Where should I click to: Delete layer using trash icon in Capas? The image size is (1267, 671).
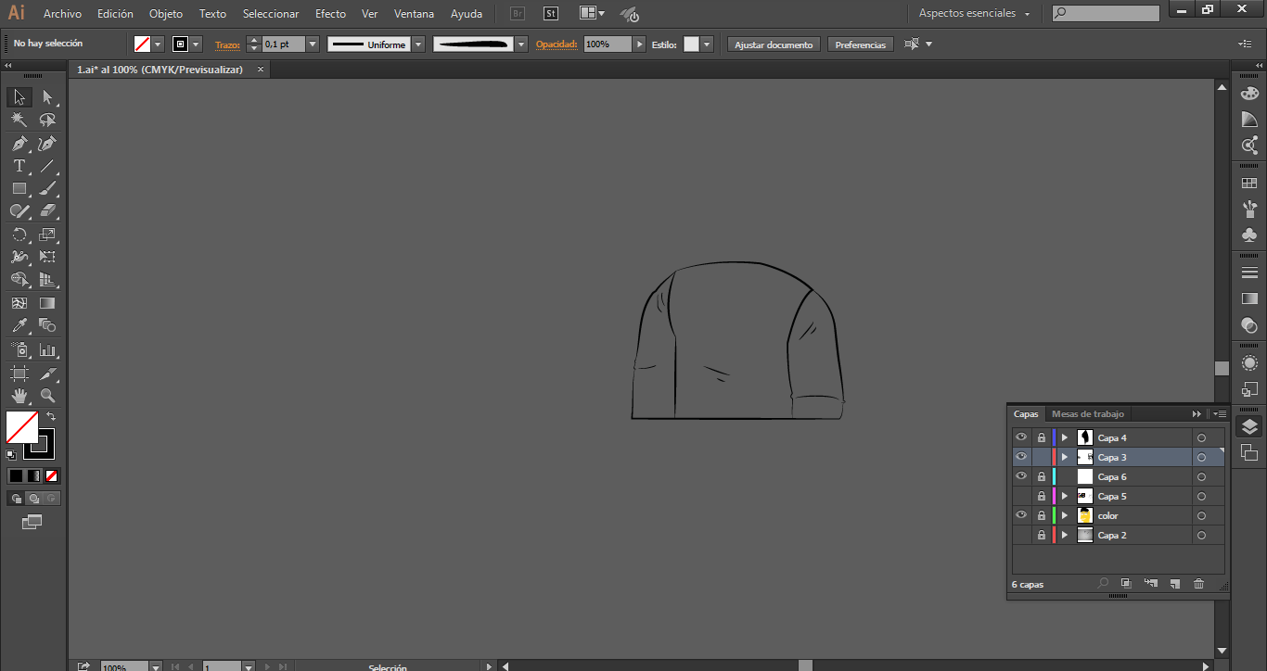(x=1198, y=584)
